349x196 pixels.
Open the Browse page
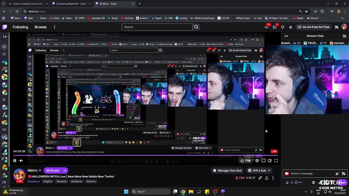coord(41,27)
